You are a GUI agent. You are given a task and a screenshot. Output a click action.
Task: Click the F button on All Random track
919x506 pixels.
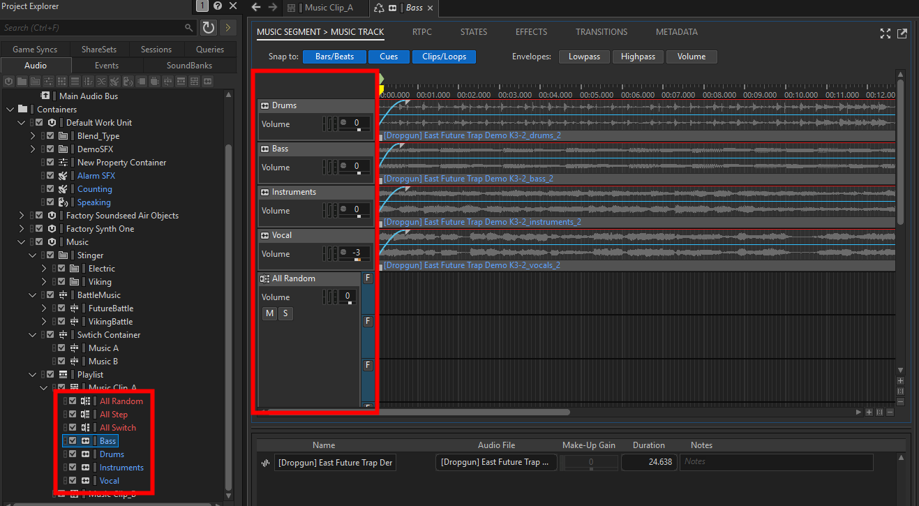coord(368,278)
